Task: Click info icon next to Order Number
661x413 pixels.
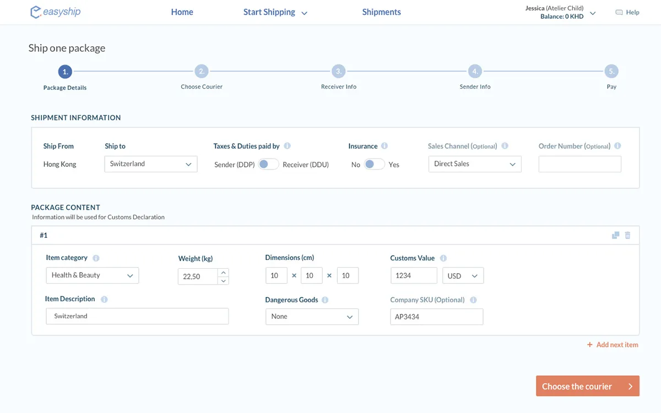Action: click(617, 146)
